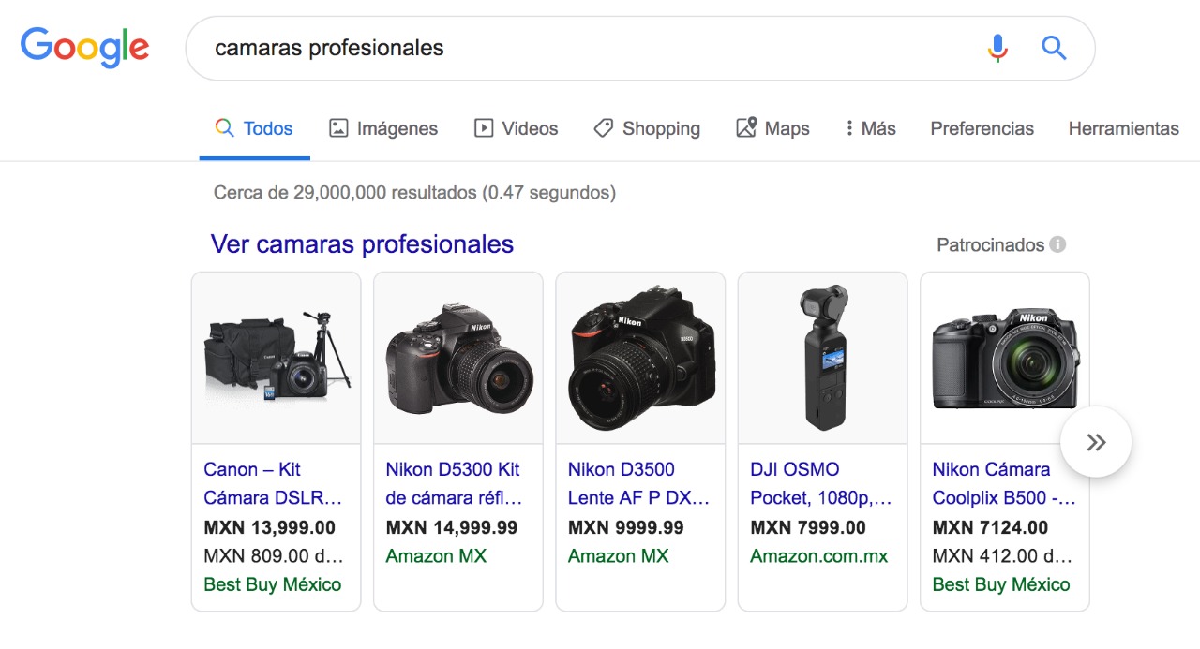Select Nikon D5300 Kit product title

(x=454, y=483)
